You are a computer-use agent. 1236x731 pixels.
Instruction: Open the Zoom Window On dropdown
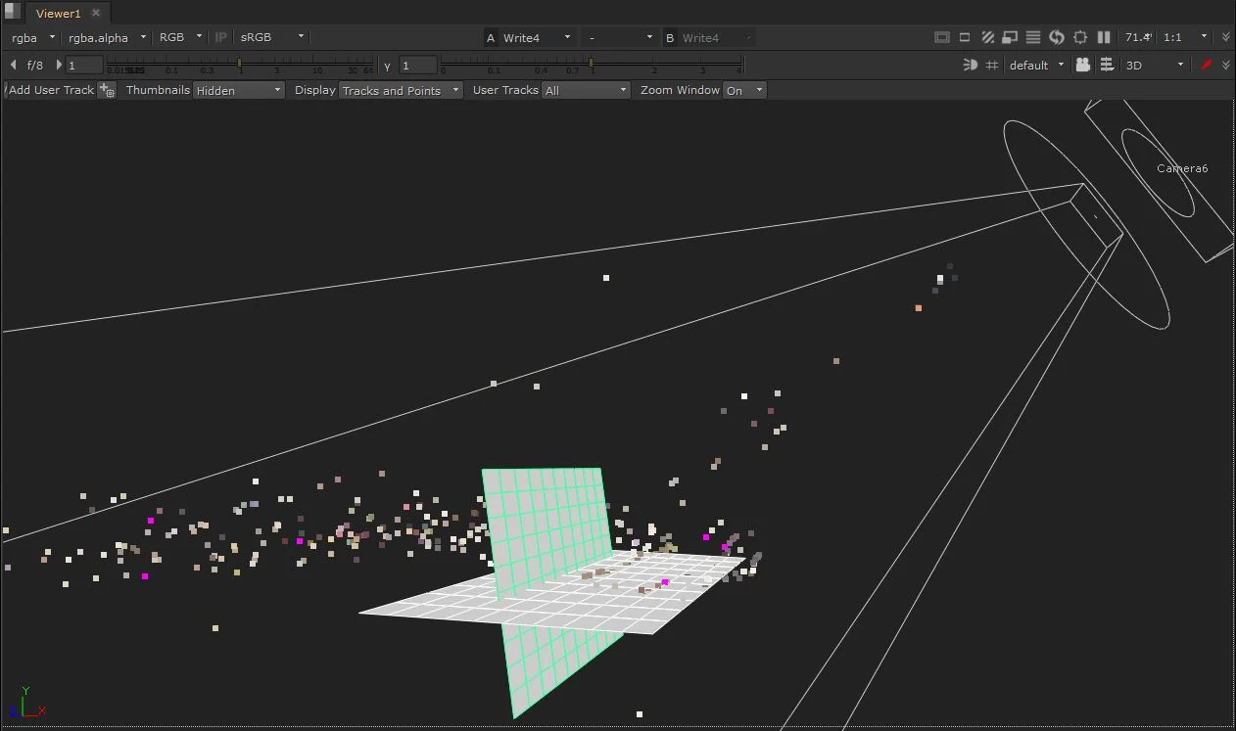click(744, 90)
